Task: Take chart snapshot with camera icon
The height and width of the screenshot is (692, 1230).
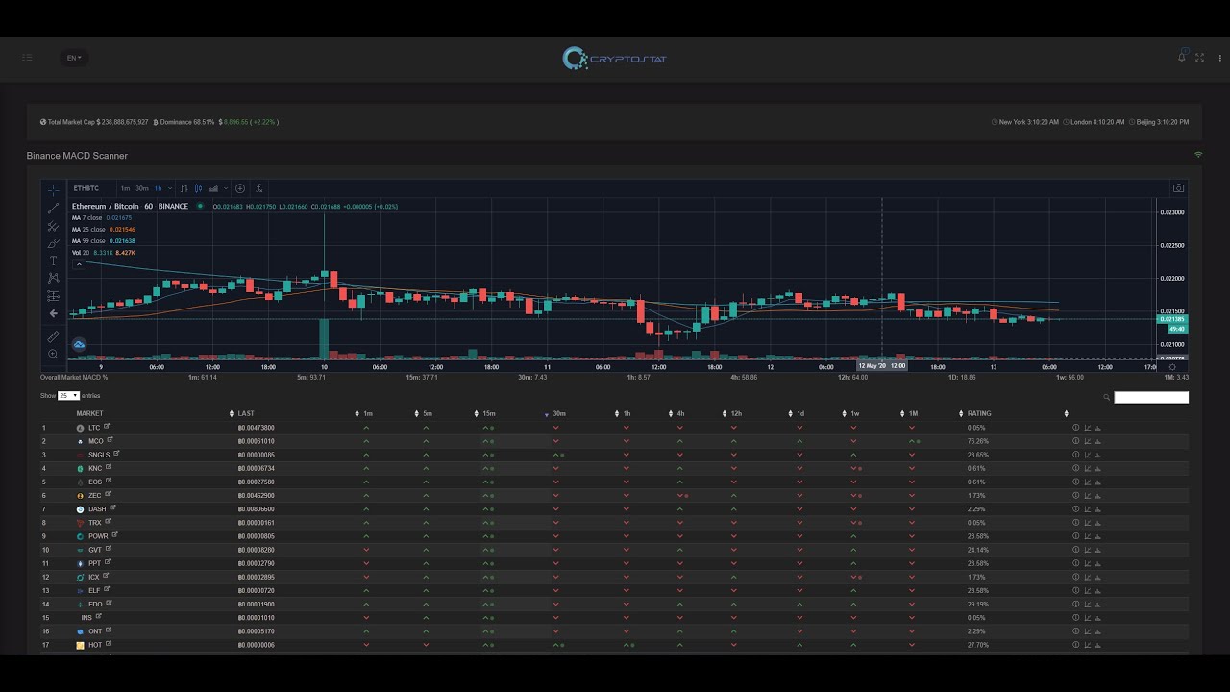Action: [1178, 188]
